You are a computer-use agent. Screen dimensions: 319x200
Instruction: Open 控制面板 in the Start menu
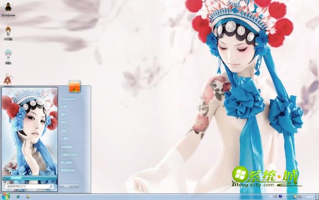pyautogui.click(x=66, y=147)
